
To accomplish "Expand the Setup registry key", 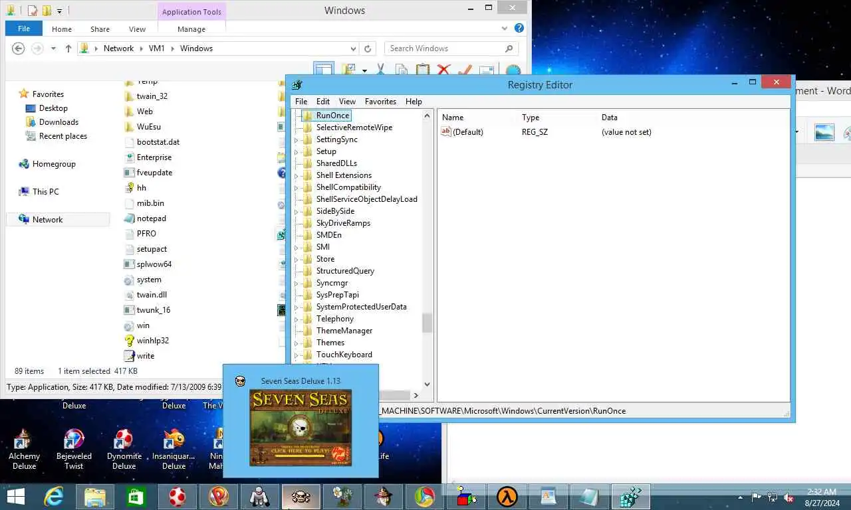I will pyautogui.click(x=297, y=151).
